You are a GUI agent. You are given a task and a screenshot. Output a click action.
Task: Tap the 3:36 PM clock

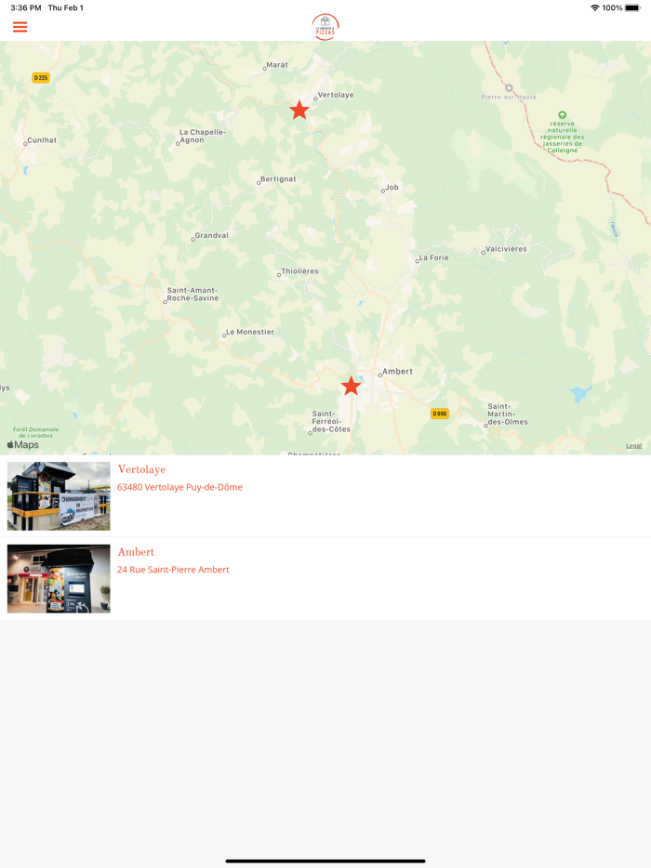(25, 7)
